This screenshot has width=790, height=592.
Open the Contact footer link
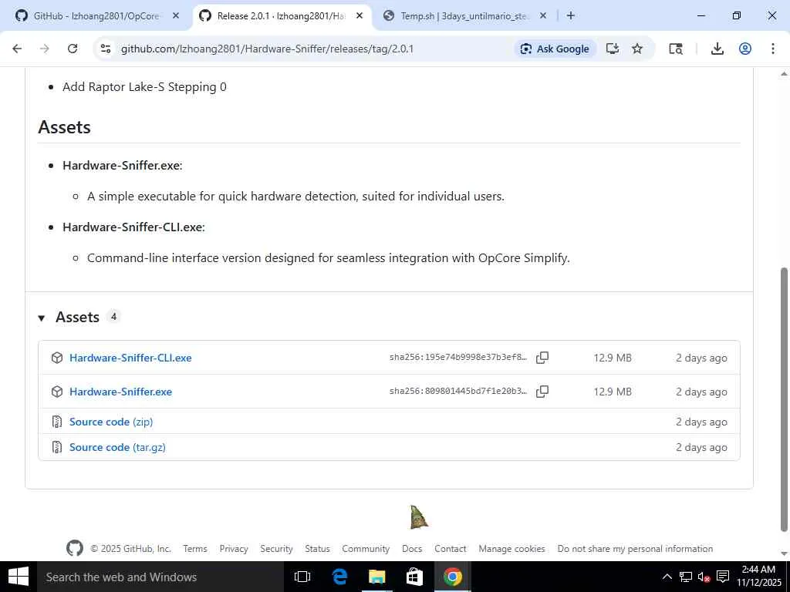451,549
